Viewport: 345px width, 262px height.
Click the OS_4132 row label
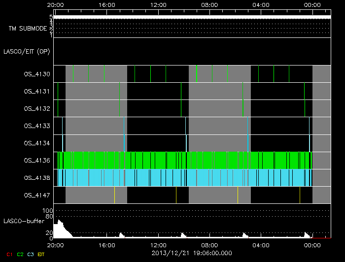[x=36, y=108]
